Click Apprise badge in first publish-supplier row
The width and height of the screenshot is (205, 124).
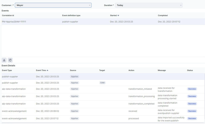click(x=75, y=77)
